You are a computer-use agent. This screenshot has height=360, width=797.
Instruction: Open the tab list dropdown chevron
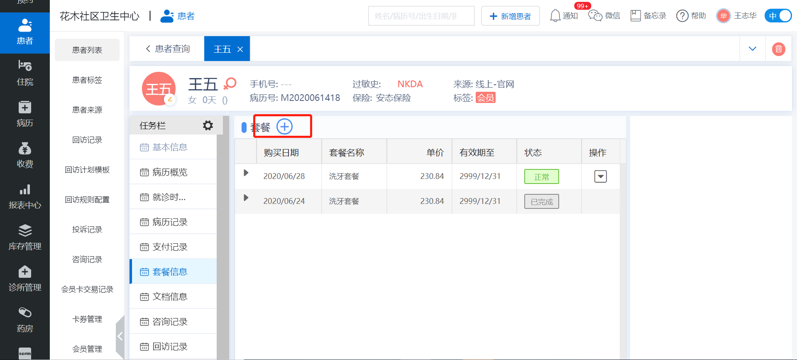(753, 49)
